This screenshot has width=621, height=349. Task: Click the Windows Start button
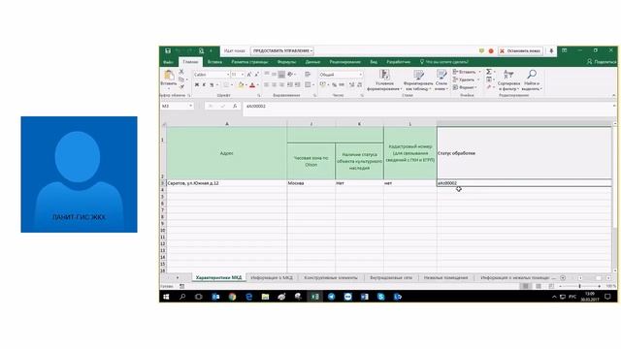(x=166, y=297)
